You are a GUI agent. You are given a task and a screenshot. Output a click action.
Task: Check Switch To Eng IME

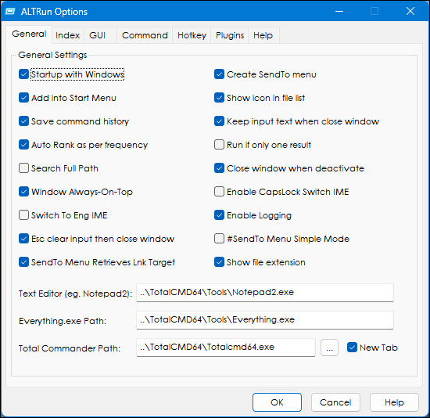(x=24, y=215)
